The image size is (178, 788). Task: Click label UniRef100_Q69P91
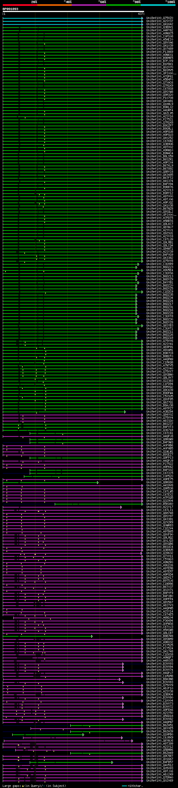pyautogui.click(x=160, y=347)
